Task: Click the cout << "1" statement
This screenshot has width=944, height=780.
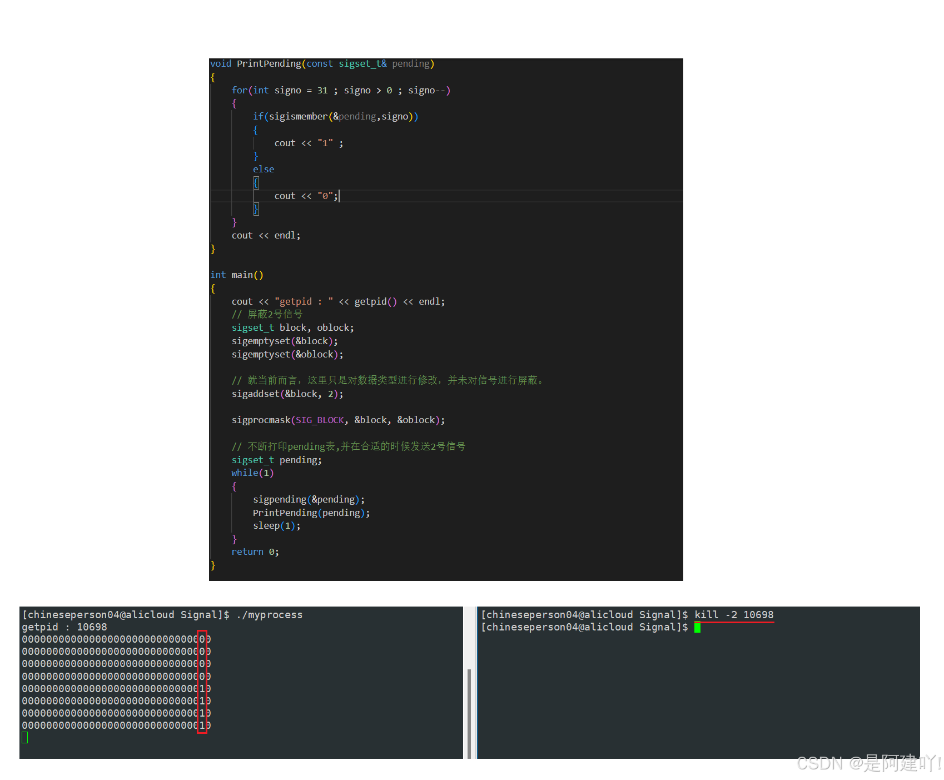Action: click(x=309, y=143)
